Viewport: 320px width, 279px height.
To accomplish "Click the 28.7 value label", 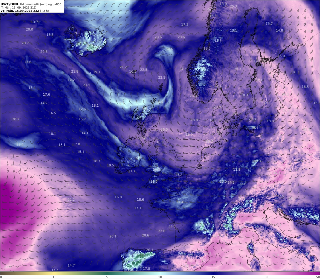I will tap(189, 135).
